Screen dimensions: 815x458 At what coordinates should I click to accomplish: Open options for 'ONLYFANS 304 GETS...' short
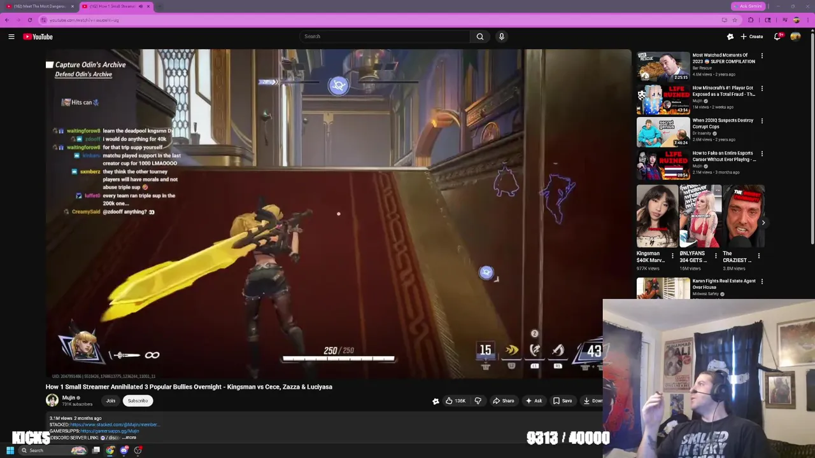[x=716, y=256]
